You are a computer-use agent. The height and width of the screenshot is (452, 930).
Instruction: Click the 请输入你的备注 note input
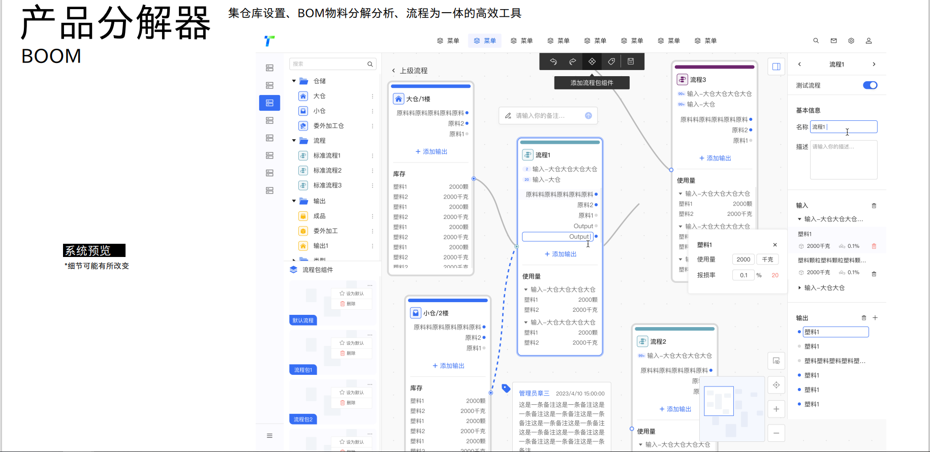[x=548, y=116]
